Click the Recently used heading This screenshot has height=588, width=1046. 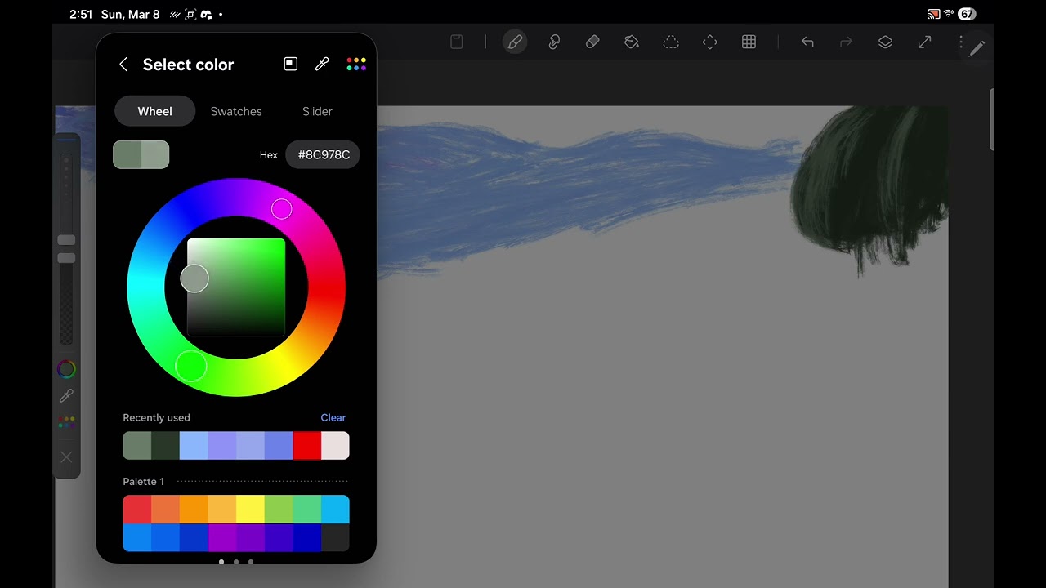[x=156, y=417]
